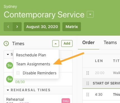The height and width of the screenshot is (103, 120).
Task: Go to the previous plan arrow
Action: (x=8, y=27)
